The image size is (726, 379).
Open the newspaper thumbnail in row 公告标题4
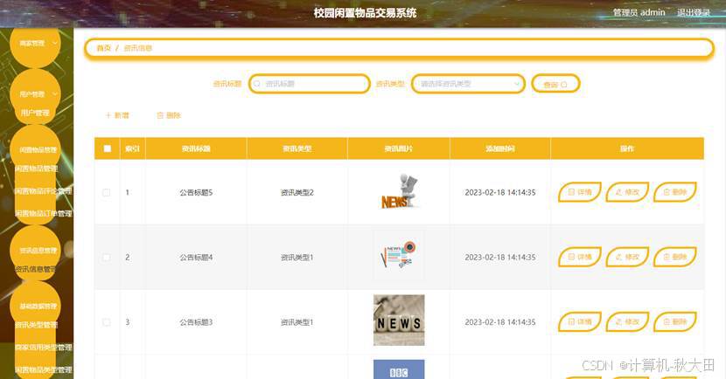pos(399,256)
